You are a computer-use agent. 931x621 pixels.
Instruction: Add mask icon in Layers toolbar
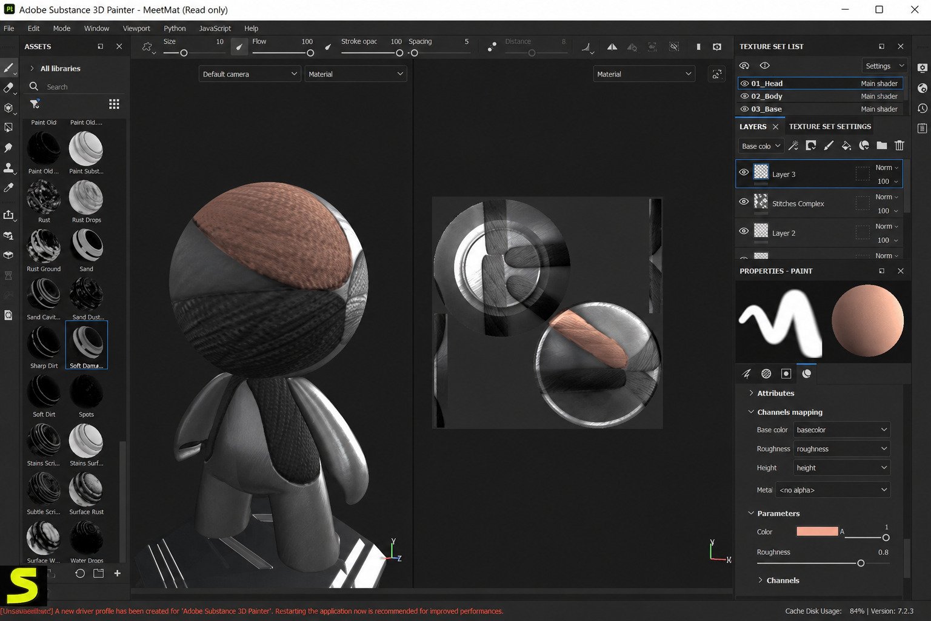pyautogui.click(x=810, y=146)
